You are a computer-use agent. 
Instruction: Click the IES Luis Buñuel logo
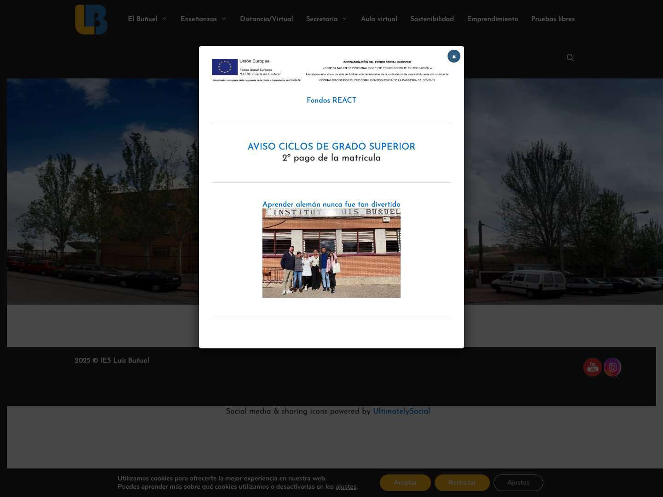[x=91, y=19]
